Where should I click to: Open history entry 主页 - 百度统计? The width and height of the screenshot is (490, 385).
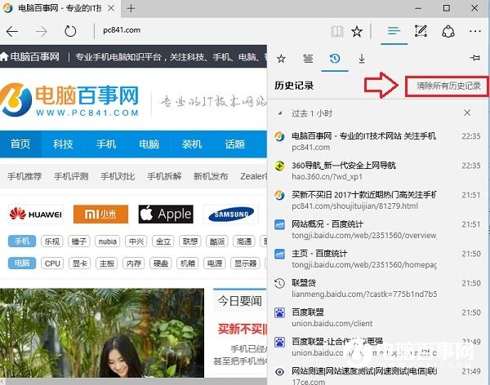(x=378, y=259)
